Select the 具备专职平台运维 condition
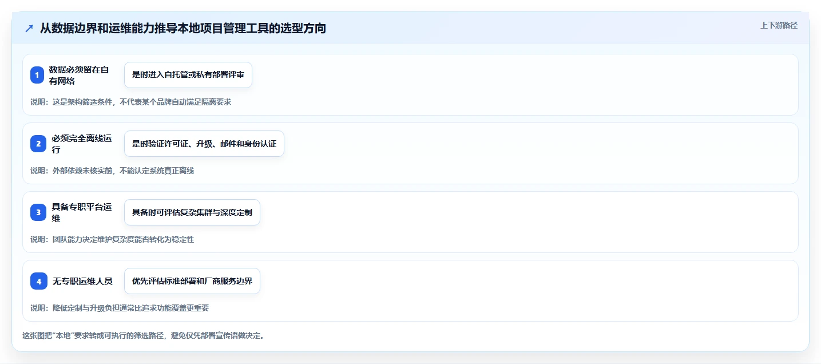 [82, 212]
